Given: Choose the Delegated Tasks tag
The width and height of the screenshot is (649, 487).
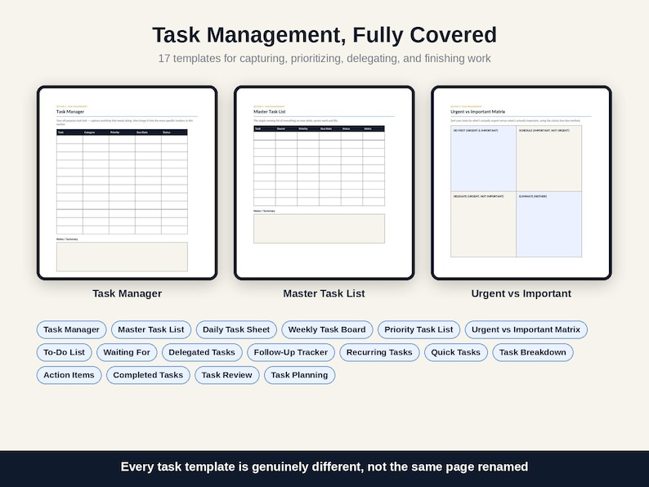Looking at the screenshot, I should click(x=202, y=352).
